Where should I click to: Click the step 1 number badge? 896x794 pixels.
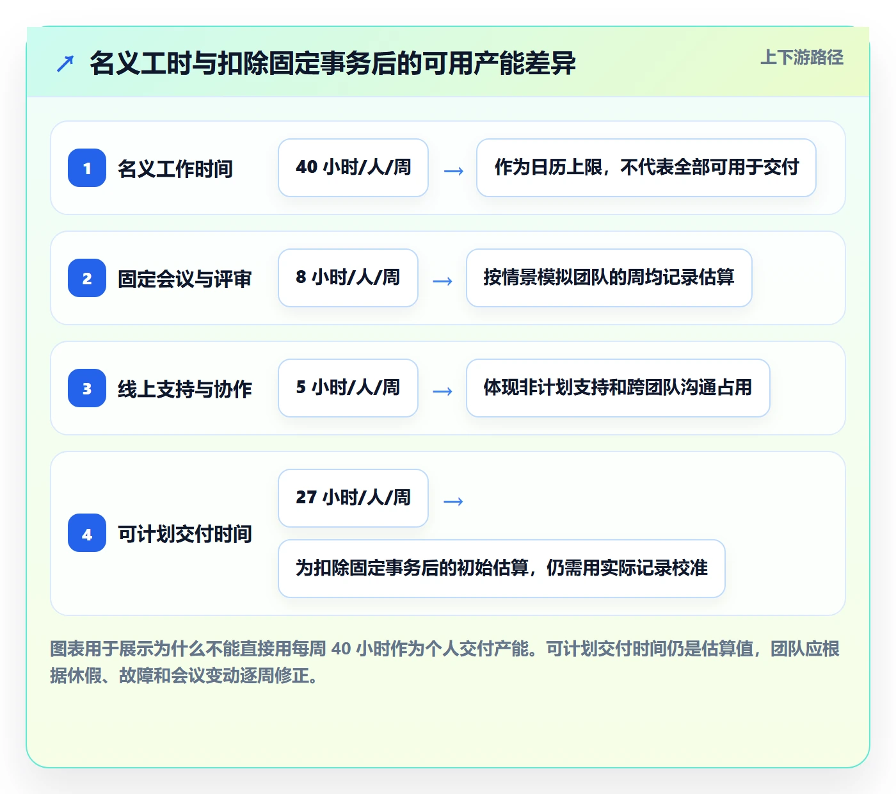click(87, 168)
